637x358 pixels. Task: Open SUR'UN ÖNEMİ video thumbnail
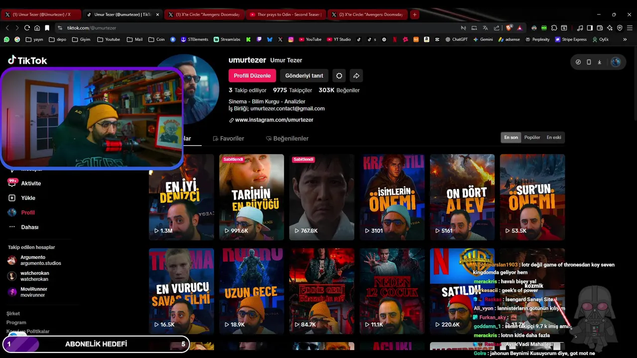532,197
